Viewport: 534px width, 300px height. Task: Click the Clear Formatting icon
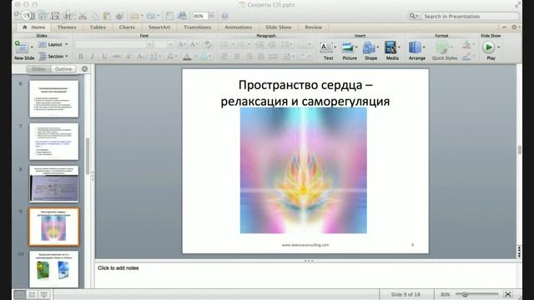coord(208,44)
